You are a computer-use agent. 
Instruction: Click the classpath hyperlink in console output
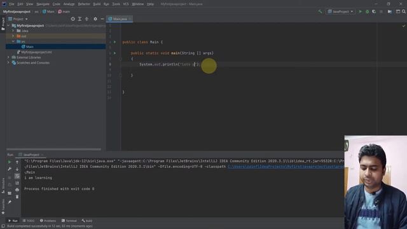pos(286,167)
